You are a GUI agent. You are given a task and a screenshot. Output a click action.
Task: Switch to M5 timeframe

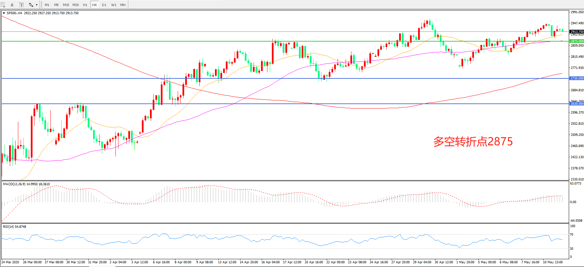[57, 5]
